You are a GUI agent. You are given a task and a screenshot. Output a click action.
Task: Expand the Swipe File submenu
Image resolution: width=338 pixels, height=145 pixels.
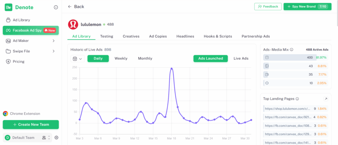click(53, 51)
